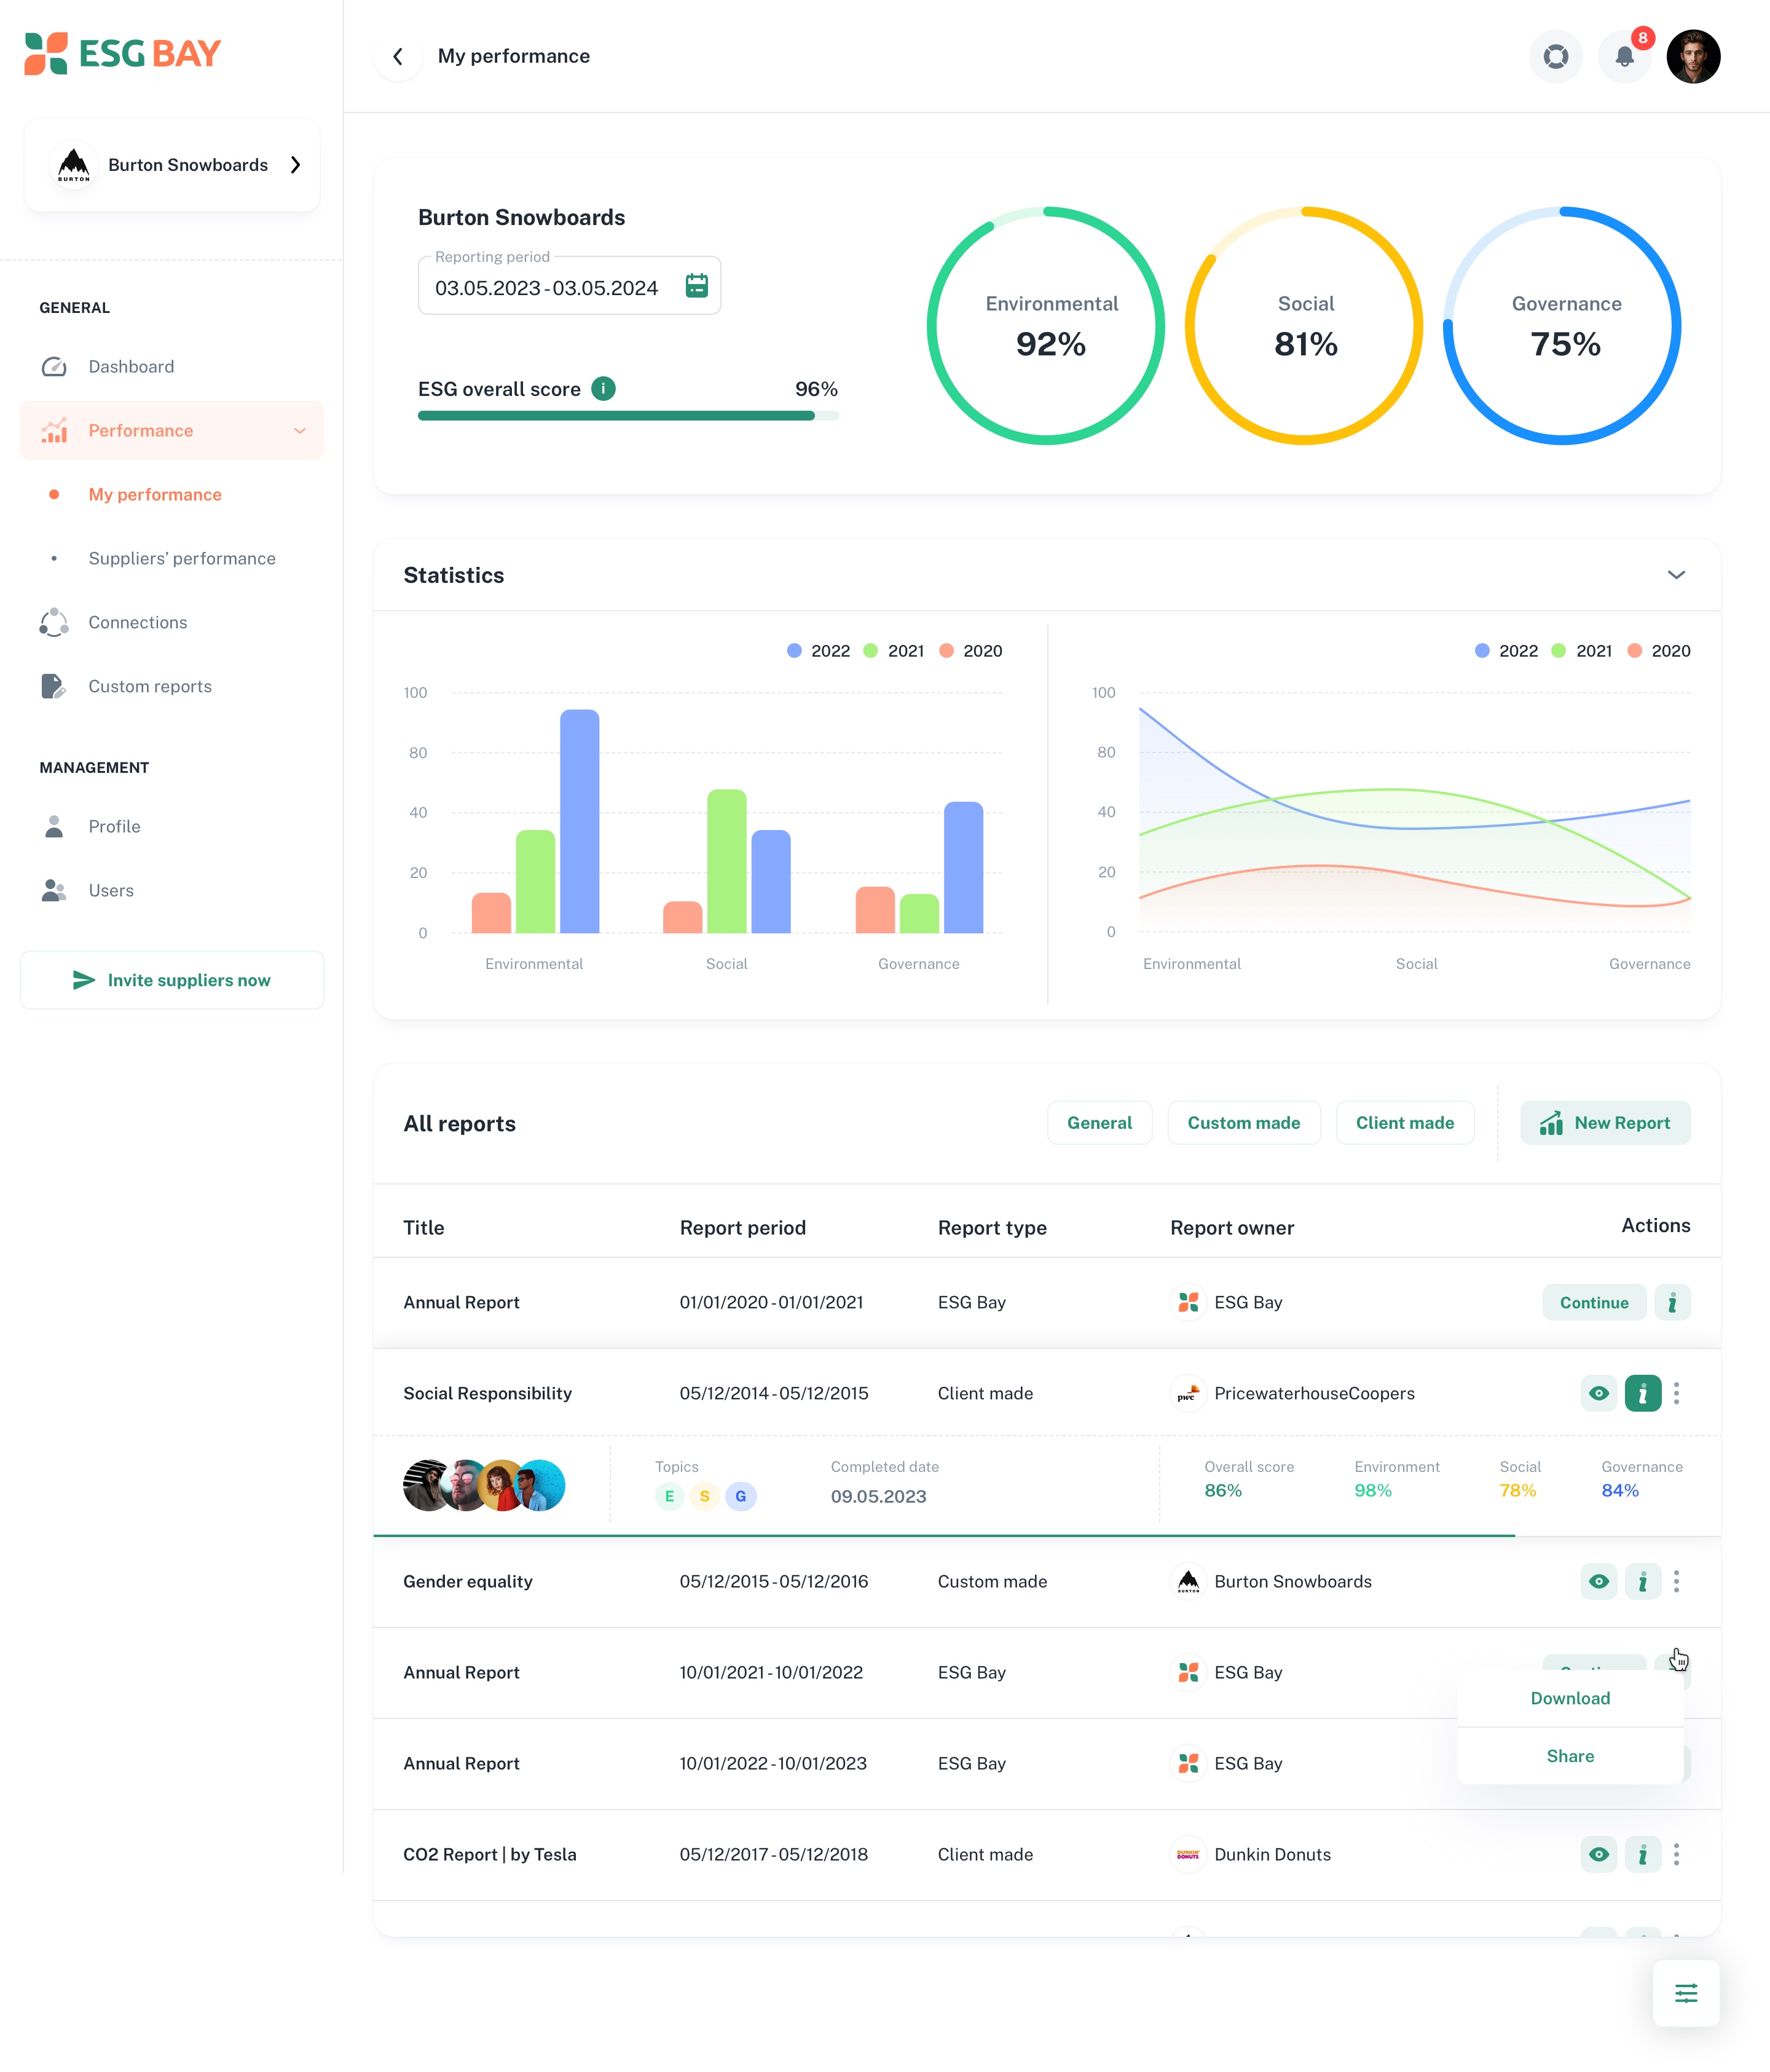The height and width of the screenshot is (2072, 1770).
Task: Open the filter settings icon at the bottom right
Action: pos(1686,1993)
